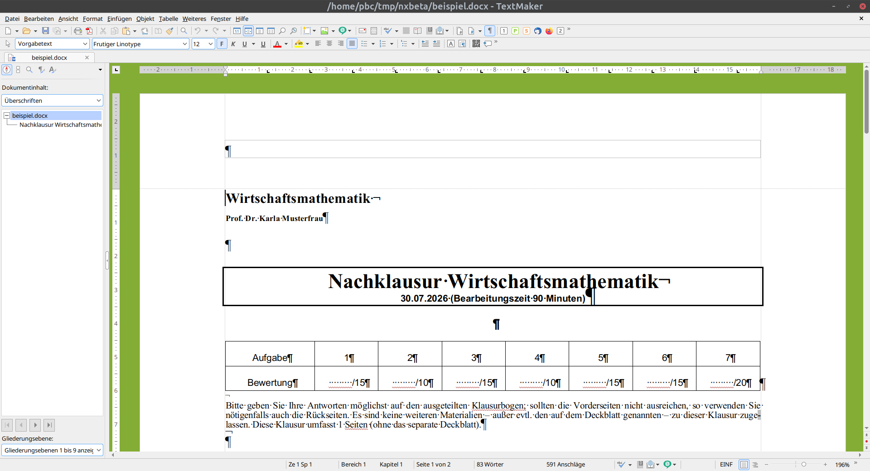Screen dimensions: 870x471
Task: Click sidebar search magnifier icon
Action: tap(29, 70)
